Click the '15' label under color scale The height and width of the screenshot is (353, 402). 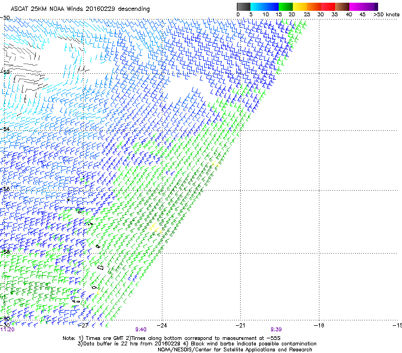(279, 15)
